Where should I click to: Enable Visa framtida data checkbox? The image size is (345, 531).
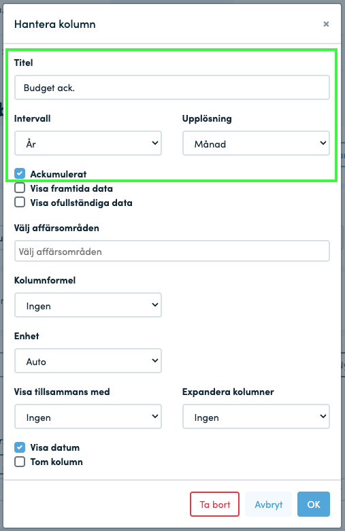[20, 188]
